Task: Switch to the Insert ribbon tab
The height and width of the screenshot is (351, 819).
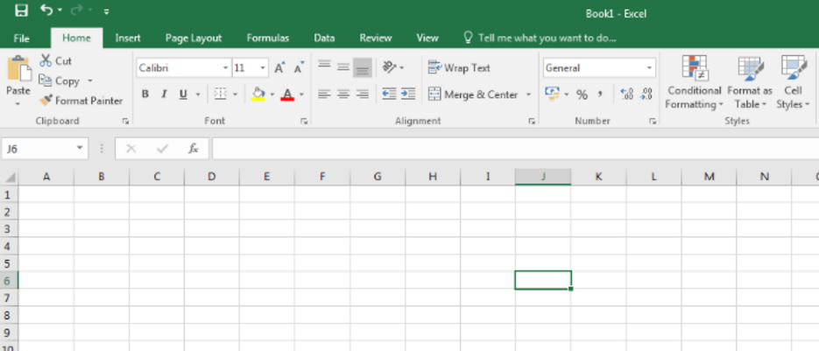Action: pyautogui.click(x=128, y=38)
